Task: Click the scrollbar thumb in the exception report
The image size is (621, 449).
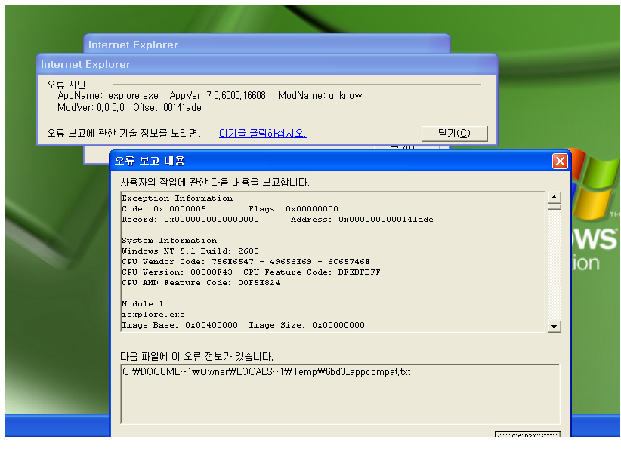Action: click(554, 206)
